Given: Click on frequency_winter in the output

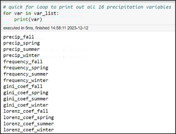Looking at the screenshot, I should [x=26, y=80].
